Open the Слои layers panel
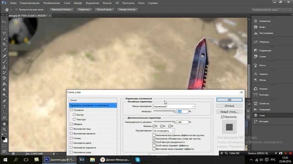293x164 pixels. pos(260,115)
